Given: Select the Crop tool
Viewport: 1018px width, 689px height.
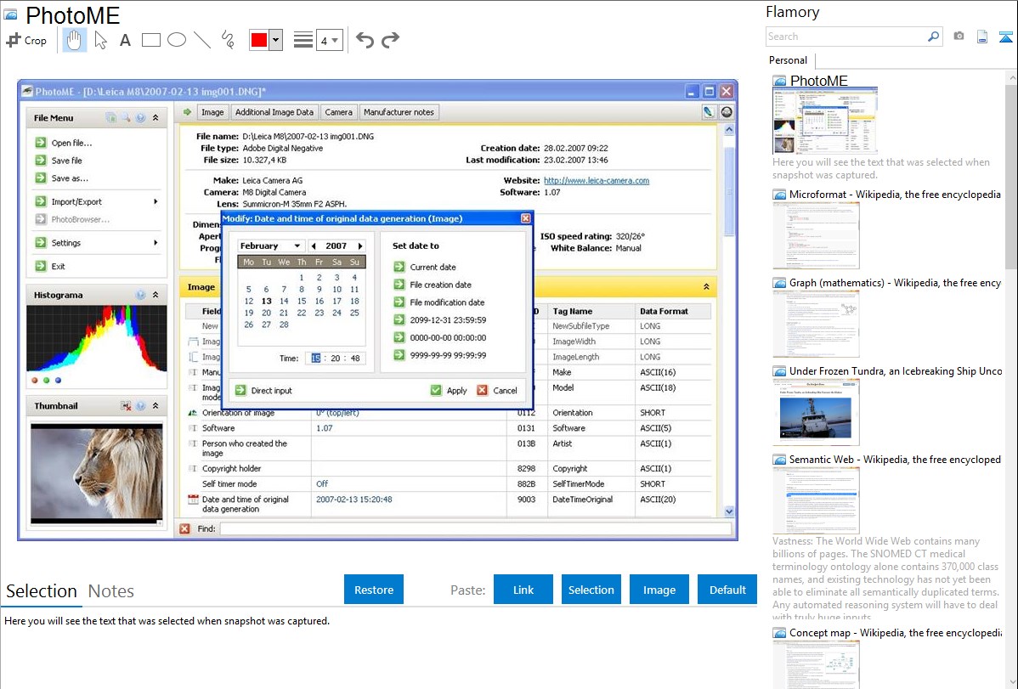Looking at the screenshot, I should pos(26,40).
